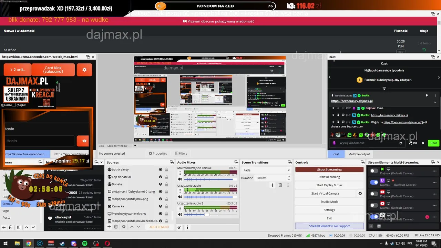
Task: Click the pin icon on BotRix pinned message
Action: click(427, 95)
